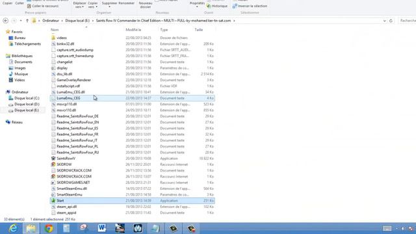Refresh the folder view
The height and width of the screenshot is (234, 416).
391,21
